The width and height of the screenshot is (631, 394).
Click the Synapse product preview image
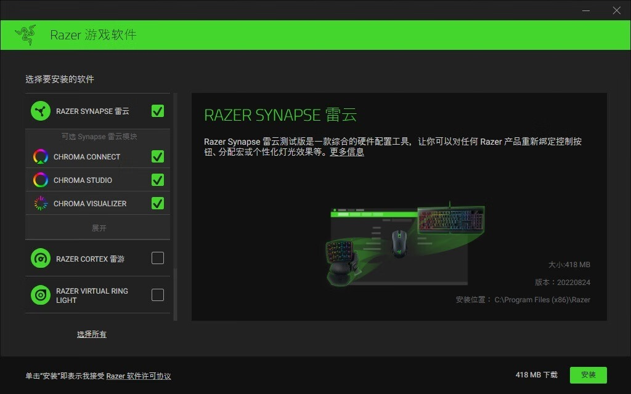pos(405,245)
